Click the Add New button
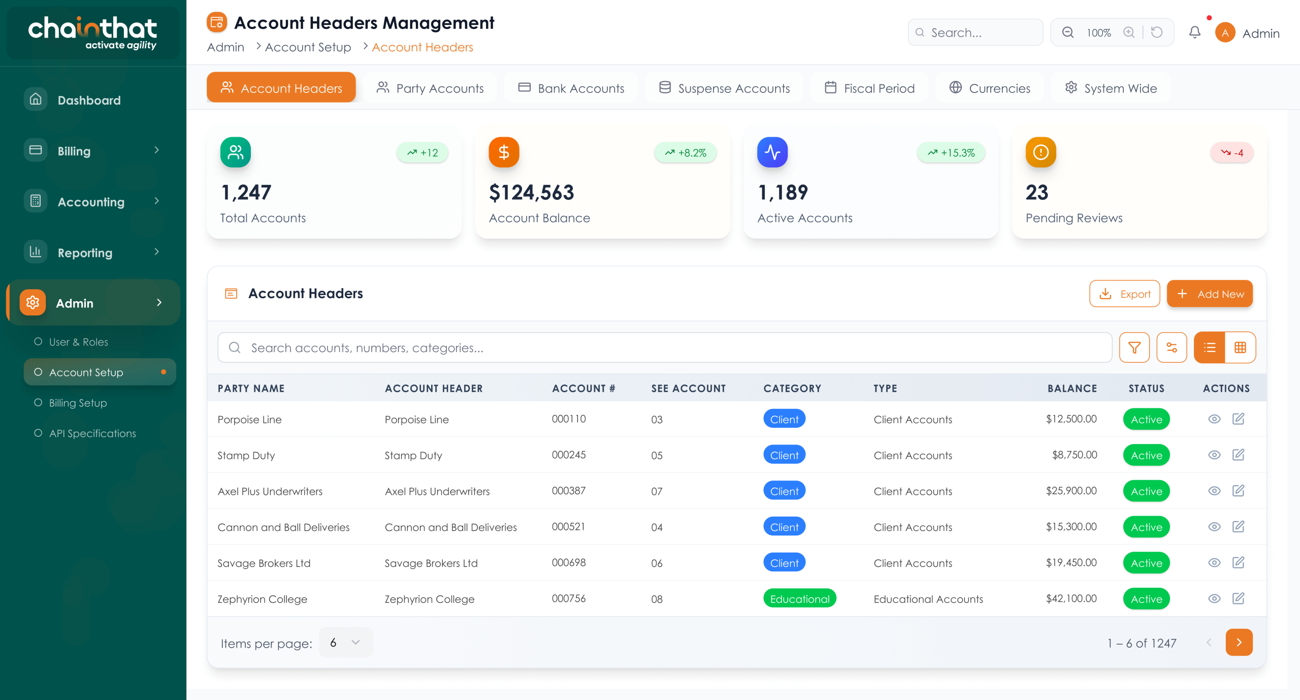1300x700 pixels. pos(1210,294)
